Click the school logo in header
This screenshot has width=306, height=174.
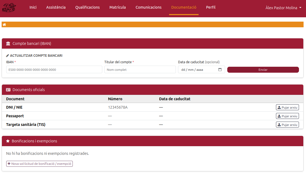[9, 8]
